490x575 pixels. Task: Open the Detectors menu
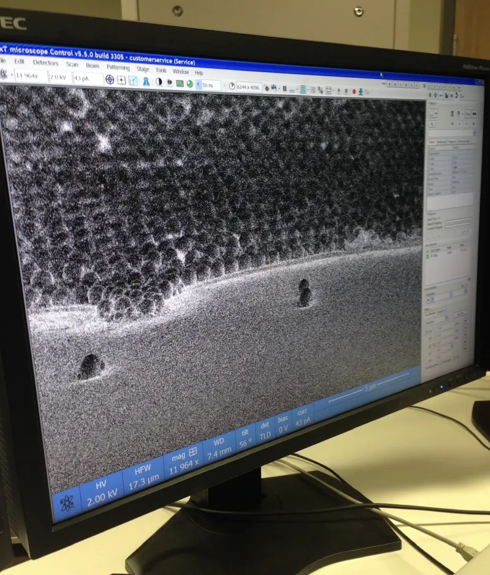pos(45,62)
